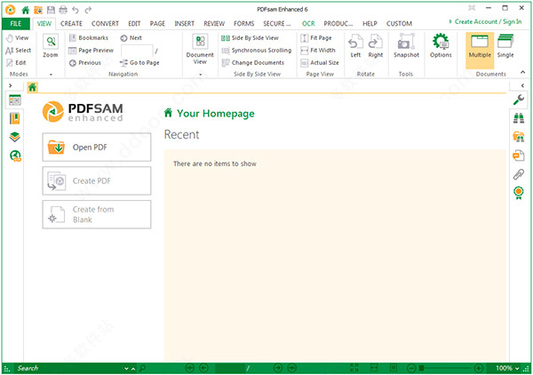This screenshot has height=375, width=533.
Task: Click Create from Blank button
Action: coord(97,214)
